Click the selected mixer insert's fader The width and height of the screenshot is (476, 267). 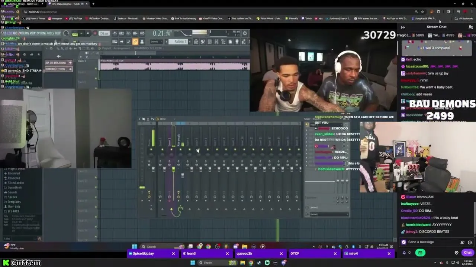(x=173, y=169)
